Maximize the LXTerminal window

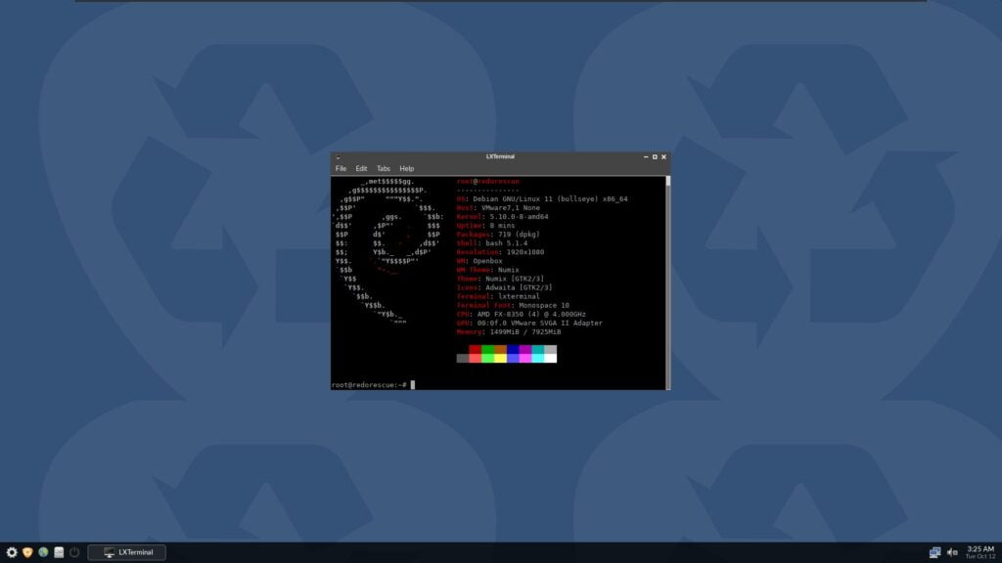pyautogui.click(x=655, y=157)
